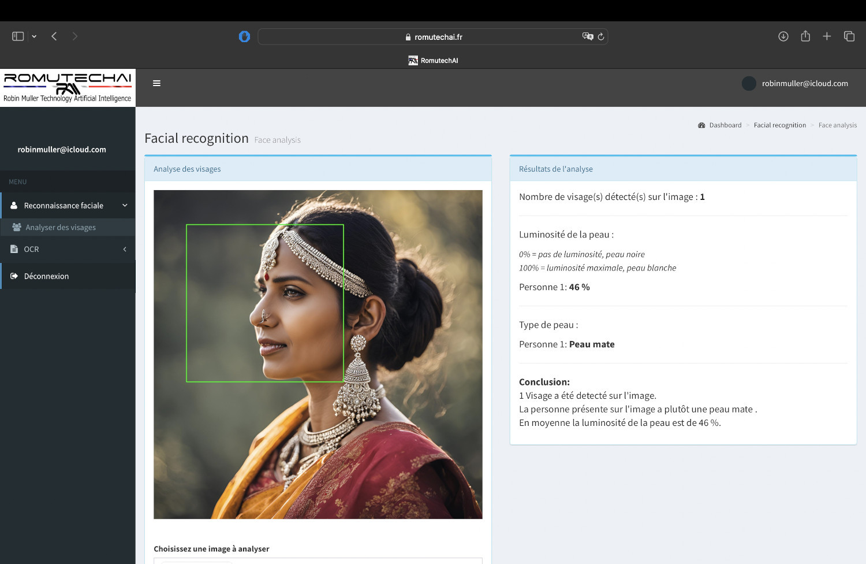
Task: Select Analyser des visages menu item
Action: (x=61, y=228)
